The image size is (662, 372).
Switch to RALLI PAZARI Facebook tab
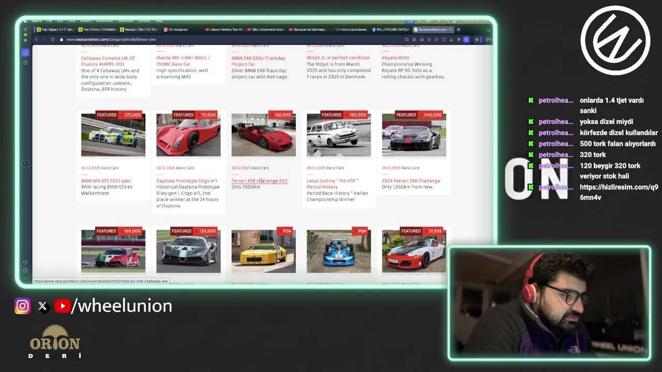pyautogui.click(x=391, y=29)
